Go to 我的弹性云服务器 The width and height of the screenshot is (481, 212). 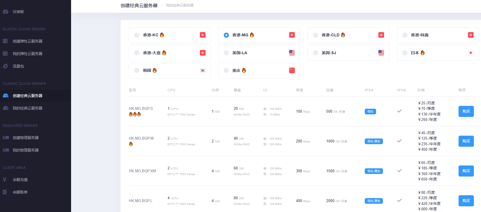click(x=36, y=54)
